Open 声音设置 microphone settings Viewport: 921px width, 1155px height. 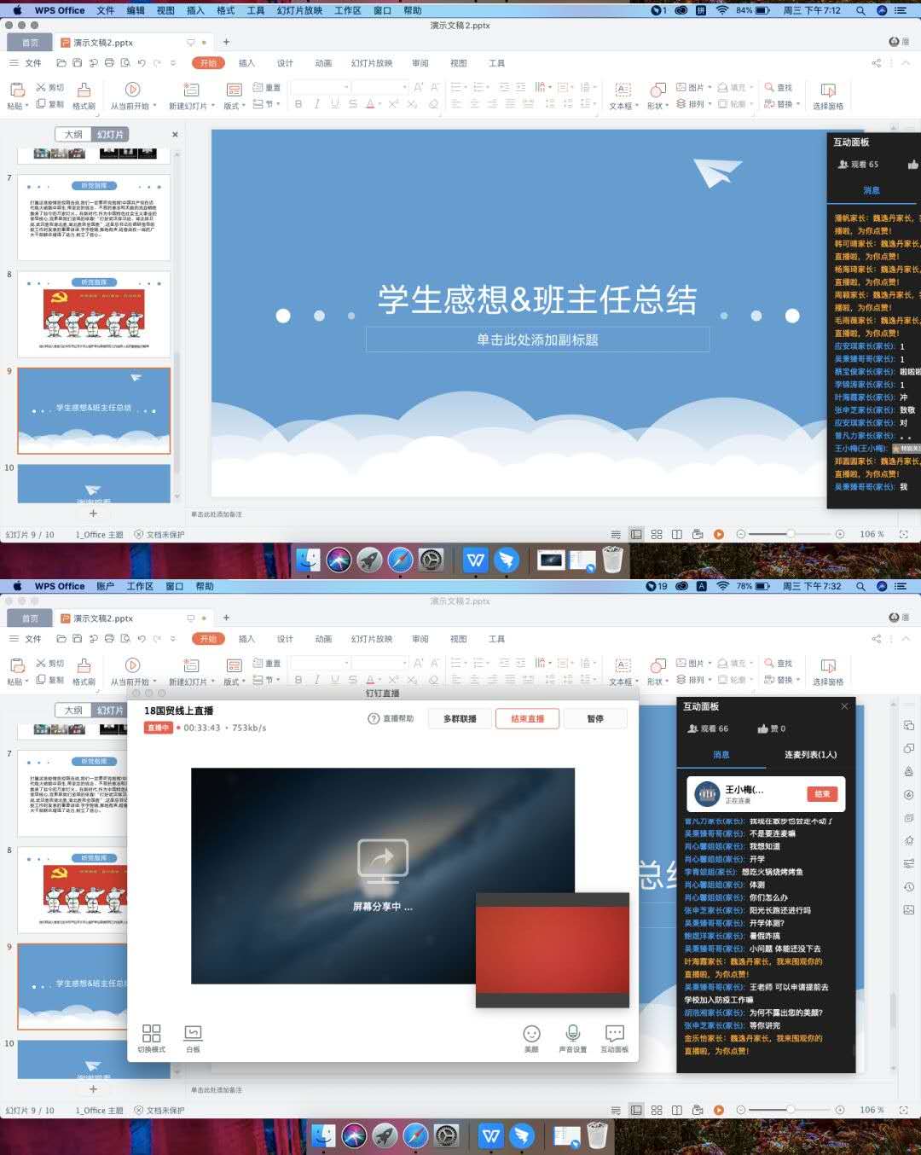(572, 1034)
